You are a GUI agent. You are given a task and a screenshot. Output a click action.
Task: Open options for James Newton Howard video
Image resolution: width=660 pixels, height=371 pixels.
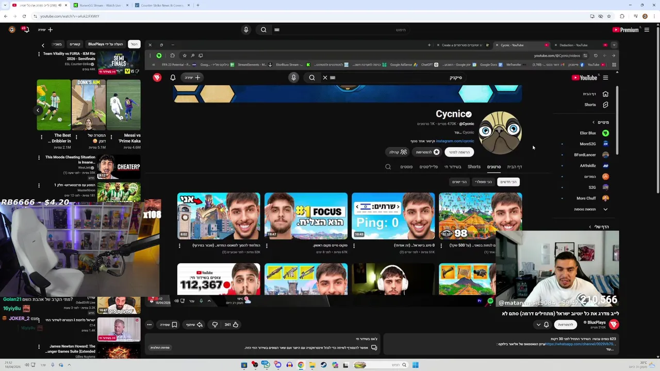pyautogui.click(x=39, y=347)
